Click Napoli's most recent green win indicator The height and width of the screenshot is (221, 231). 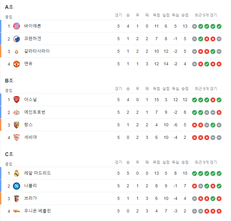tap(219, 186)
